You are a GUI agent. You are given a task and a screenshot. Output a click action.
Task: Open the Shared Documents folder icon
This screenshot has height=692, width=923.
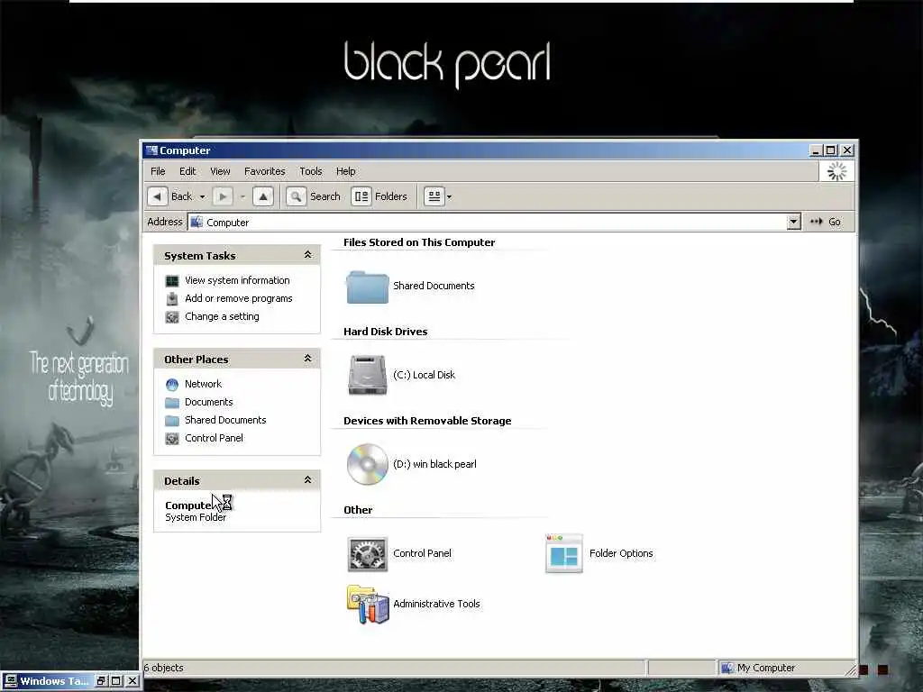368,287
